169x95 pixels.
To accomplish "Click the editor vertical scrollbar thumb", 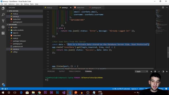I will (x=168, y=52).
